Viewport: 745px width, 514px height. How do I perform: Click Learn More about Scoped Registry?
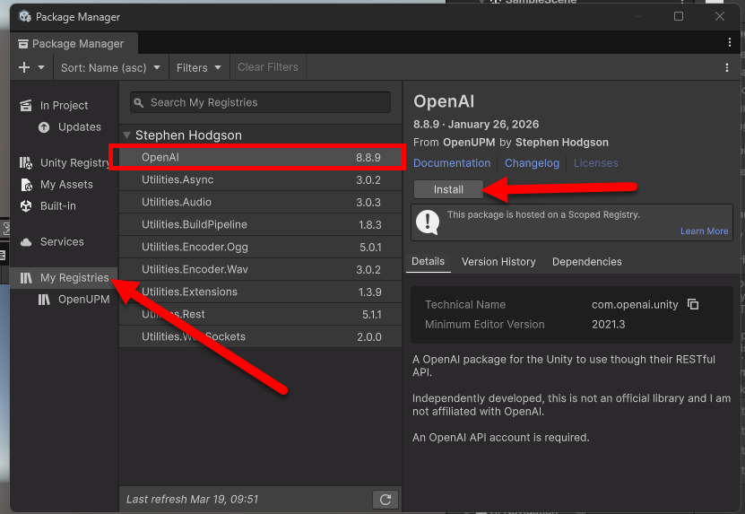click(x=704, y=231)
